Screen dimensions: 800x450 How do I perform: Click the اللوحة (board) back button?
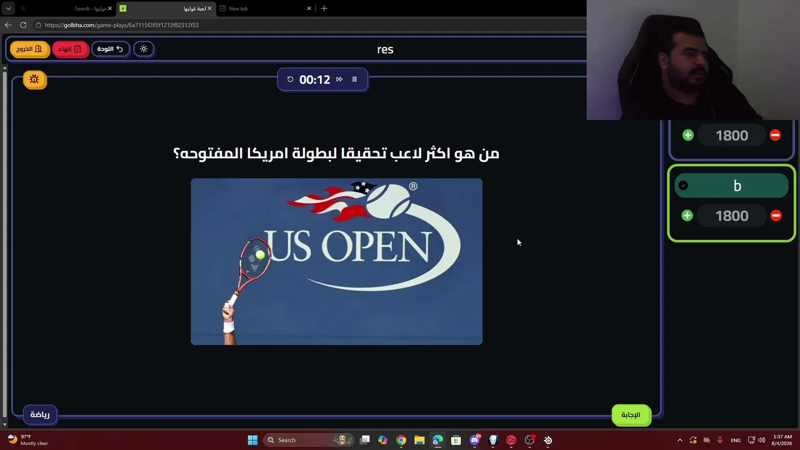(111, 49)
